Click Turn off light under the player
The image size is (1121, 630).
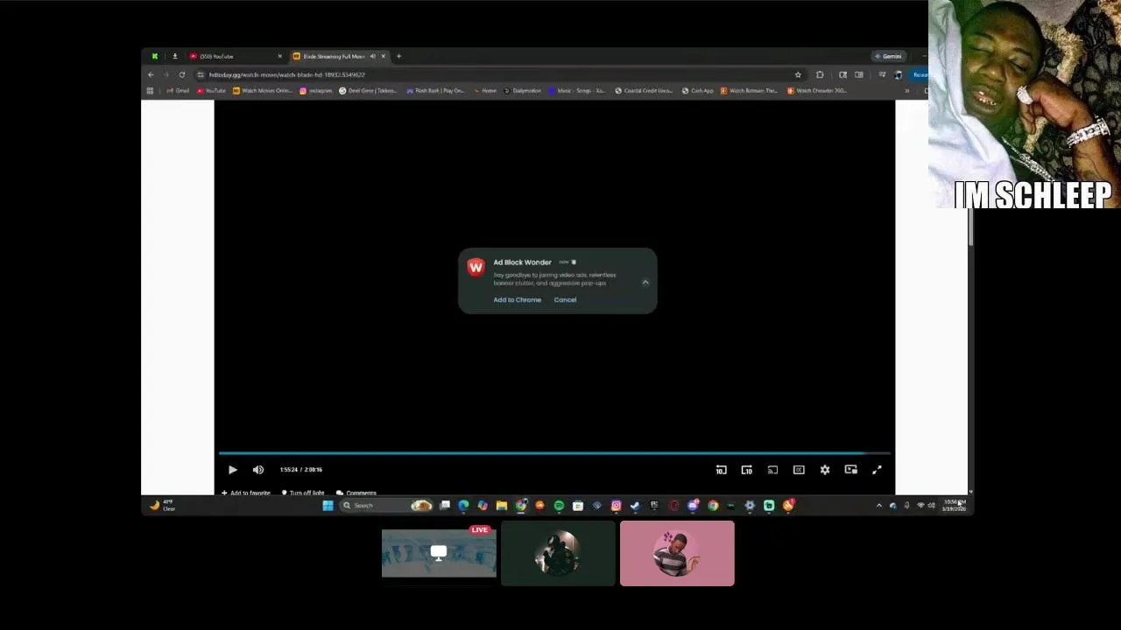pos(302,493)
